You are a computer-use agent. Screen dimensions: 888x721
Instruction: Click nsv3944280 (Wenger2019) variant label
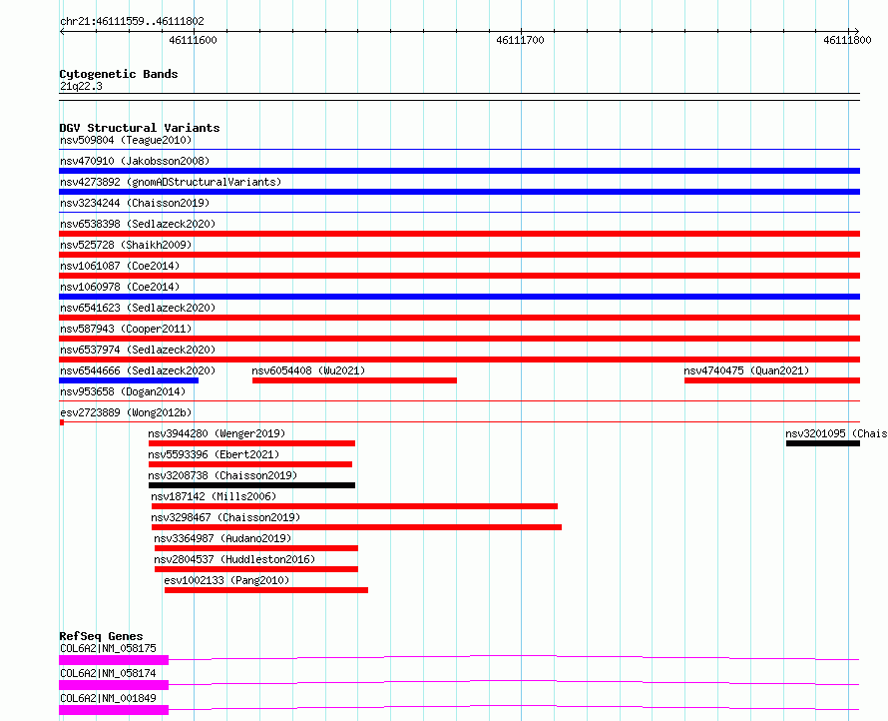[x=217, y=433]
